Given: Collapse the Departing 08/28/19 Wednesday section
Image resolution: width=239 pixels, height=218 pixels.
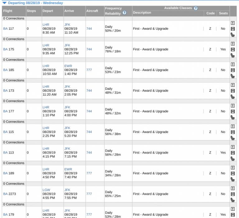Looking at the screenshot, I should 4,3.
